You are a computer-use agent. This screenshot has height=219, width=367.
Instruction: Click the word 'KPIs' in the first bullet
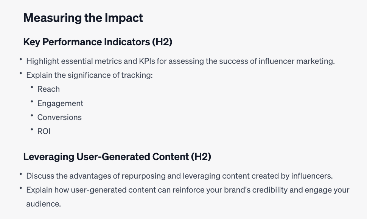coord(147,61)
